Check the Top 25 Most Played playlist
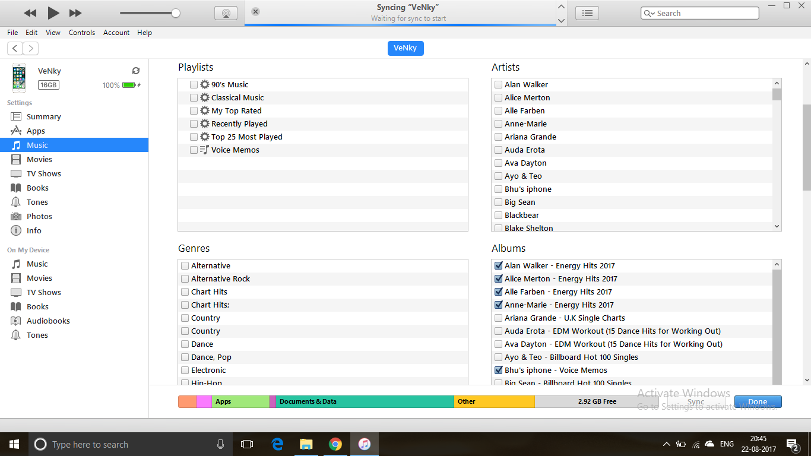The height and width of the screenshot is (456, 811). [194, 137]
